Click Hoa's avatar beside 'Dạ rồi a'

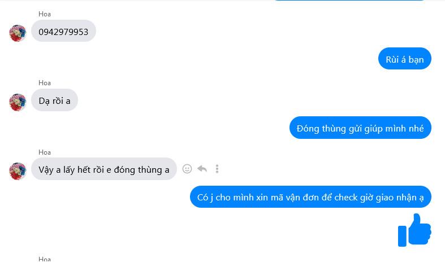[18, 102]
